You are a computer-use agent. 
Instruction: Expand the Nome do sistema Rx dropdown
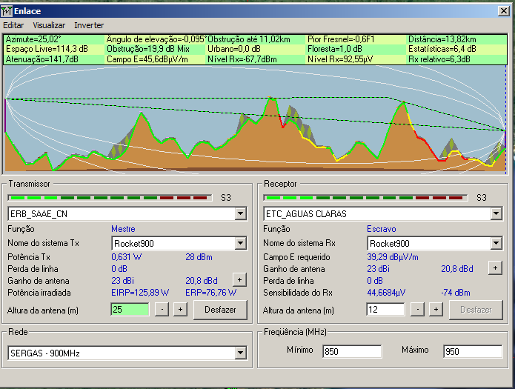click(496, 243)
